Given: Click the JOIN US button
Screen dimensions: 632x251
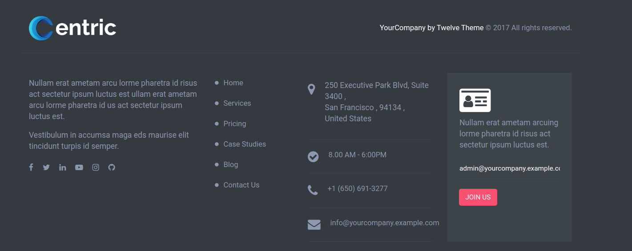Looking at the screenshot, I should point(478,197).
